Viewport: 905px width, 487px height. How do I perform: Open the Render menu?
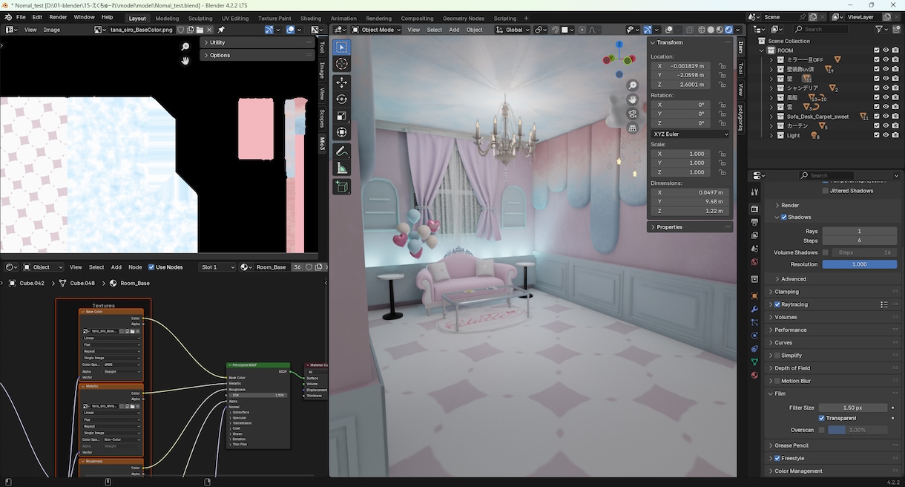coord(58,17)
